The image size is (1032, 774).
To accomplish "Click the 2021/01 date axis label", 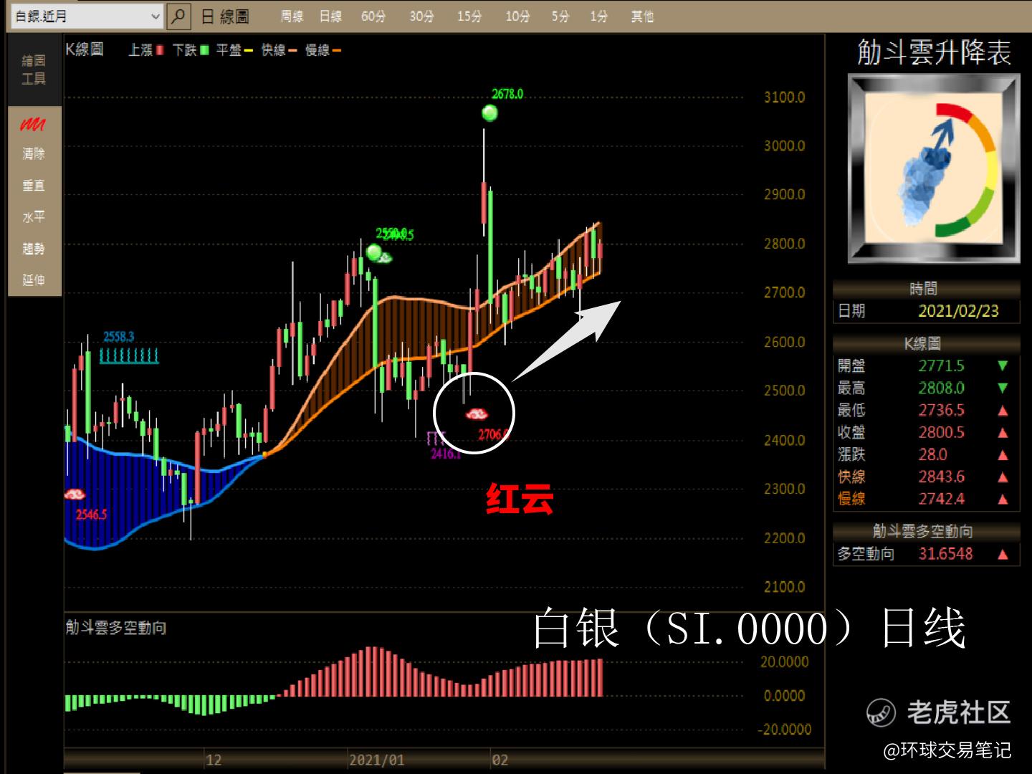I will (x=376, y=760).
